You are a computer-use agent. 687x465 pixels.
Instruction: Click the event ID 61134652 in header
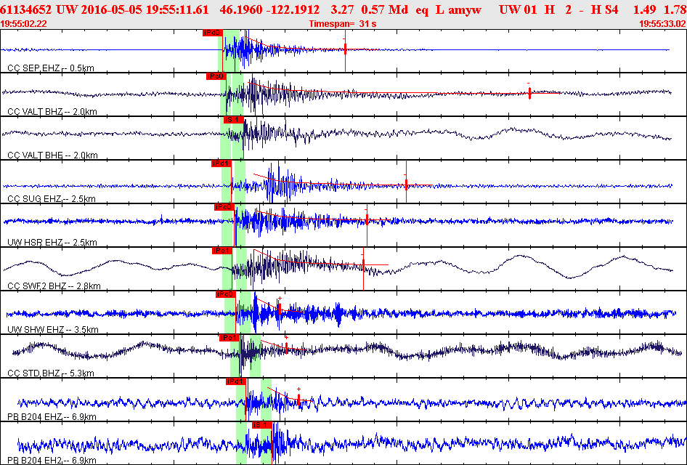click(x=27, y=9)
